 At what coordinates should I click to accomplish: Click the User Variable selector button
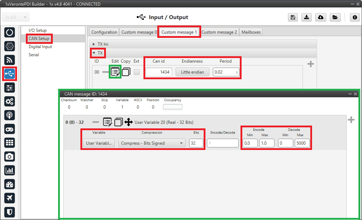(98, 143)
